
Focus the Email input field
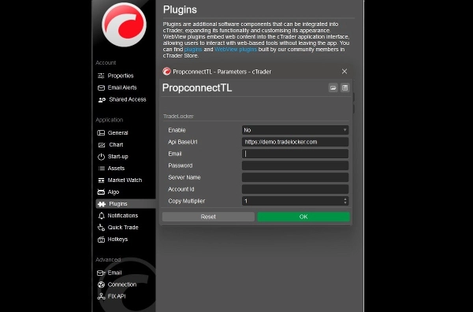point(295,154)
